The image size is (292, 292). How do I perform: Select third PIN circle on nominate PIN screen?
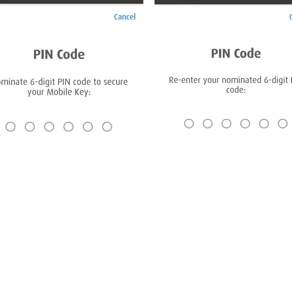(x=49, y=127)
